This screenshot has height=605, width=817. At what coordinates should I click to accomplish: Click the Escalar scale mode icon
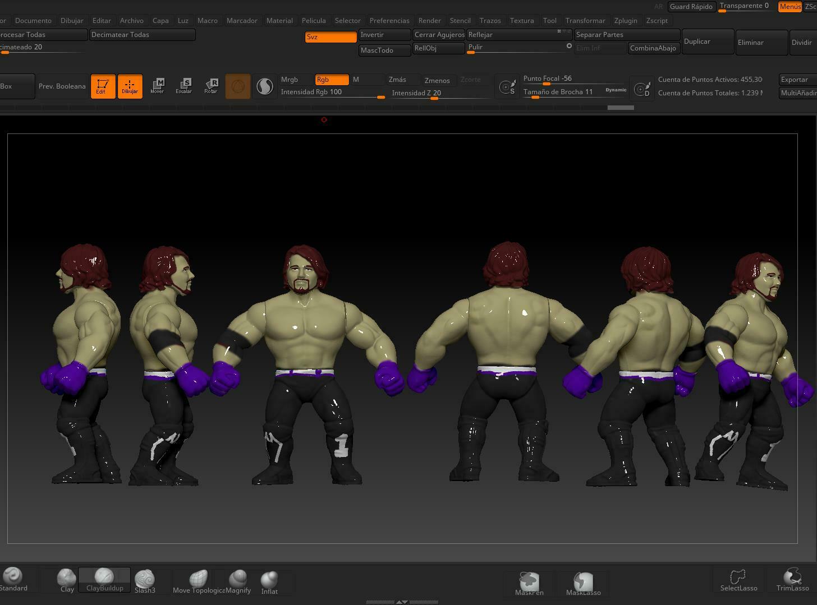coord(184,86)
